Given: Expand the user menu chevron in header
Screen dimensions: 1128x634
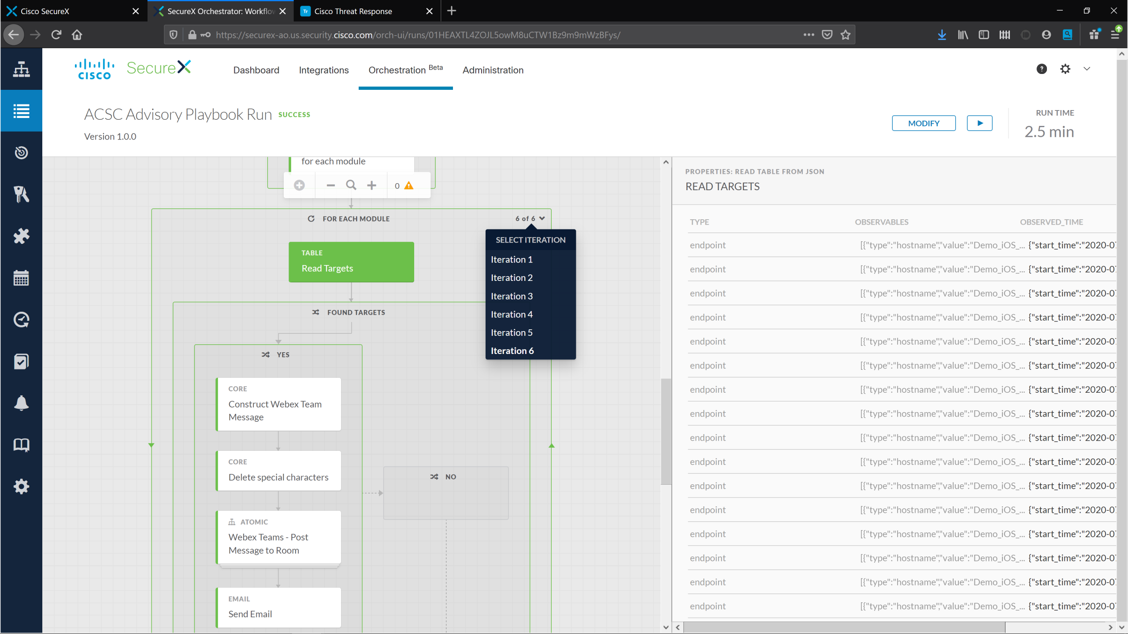Looking at the screenshot, I should click(1087, 69).
